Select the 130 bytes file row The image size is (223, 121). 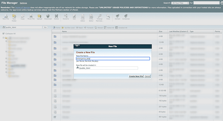pos(137,96)
